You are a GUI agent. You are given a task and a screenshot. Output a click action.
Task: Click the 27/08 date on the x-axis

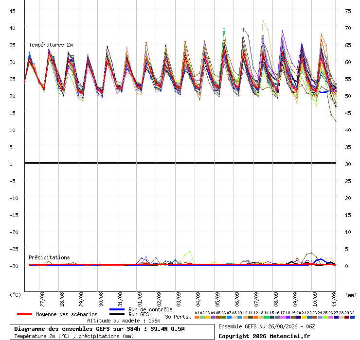(42, 299)
